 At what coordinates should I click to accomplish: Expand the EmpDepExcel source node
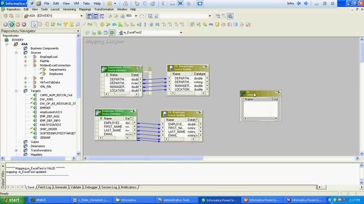pos(26,57)
